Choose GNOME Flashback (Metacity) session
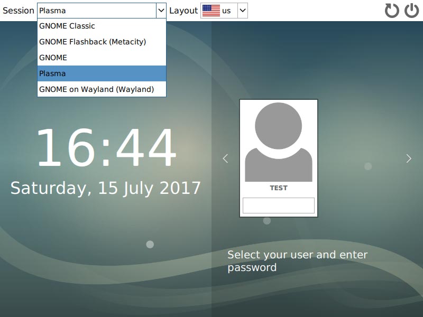 tap(102, 42)
